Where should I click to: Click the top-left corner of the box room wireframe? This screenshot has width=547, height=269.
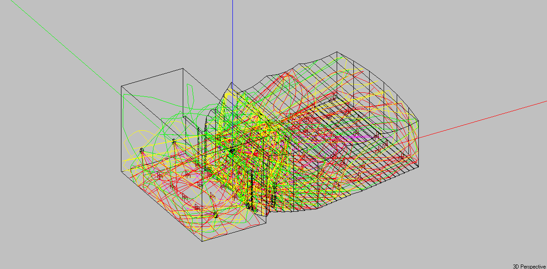click(x=121, y=85)
